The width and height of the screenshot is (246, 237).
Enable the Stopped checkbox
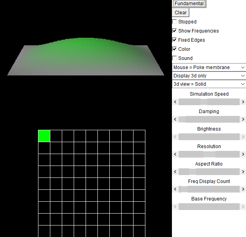tap(174, 21)
